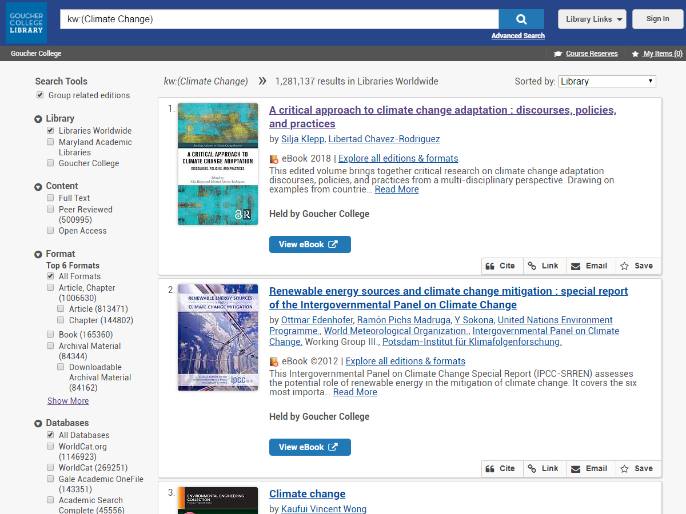Screen dimensions: 686x514
Task: Collapse the Format filter section
Action: pyautogui.click(x=38, y=254)
